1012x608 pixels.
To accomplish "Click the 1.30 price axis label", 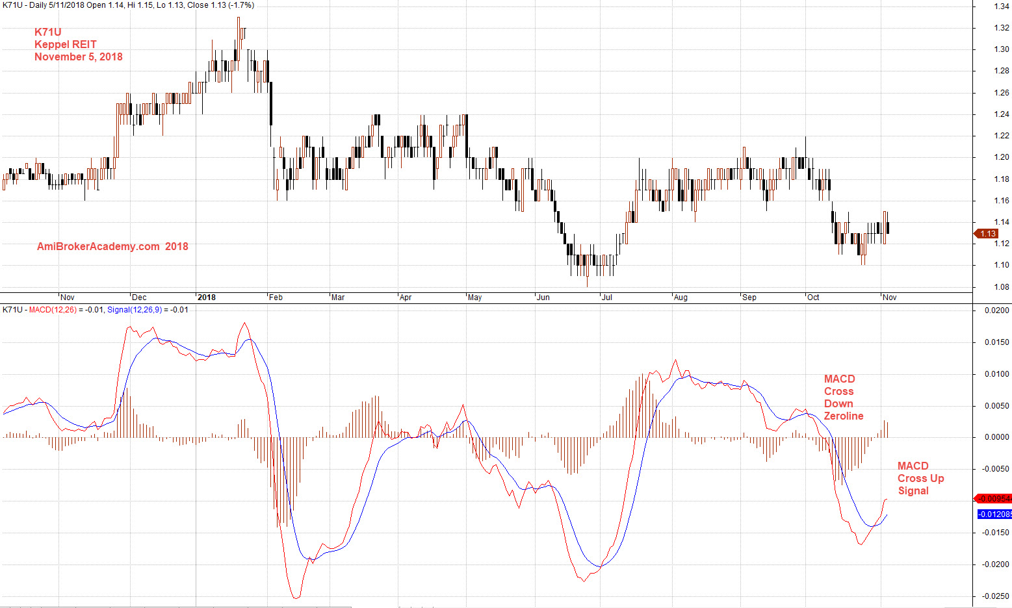I will tap(1002, 49).
